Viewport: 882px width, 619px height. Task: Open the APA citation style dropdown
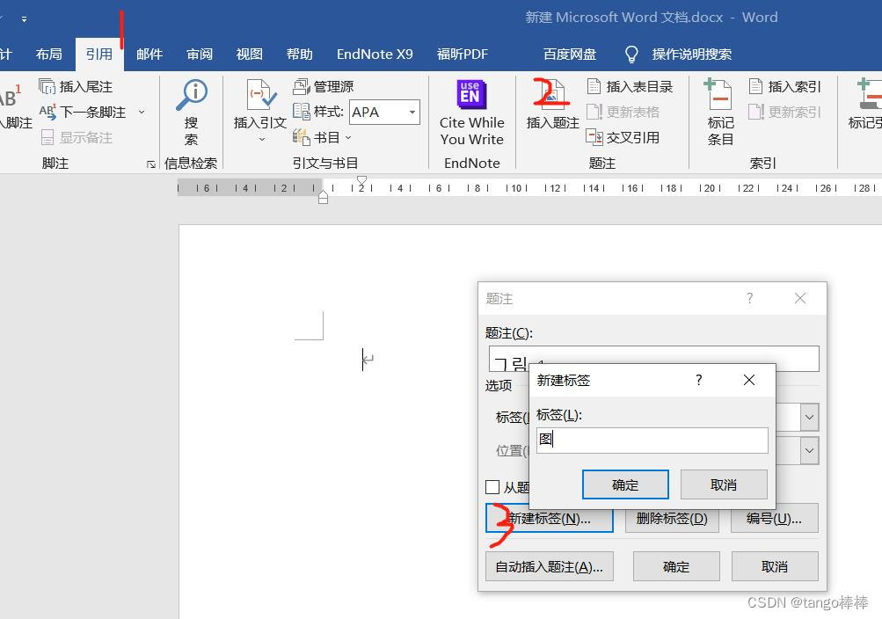click(411, 112)
